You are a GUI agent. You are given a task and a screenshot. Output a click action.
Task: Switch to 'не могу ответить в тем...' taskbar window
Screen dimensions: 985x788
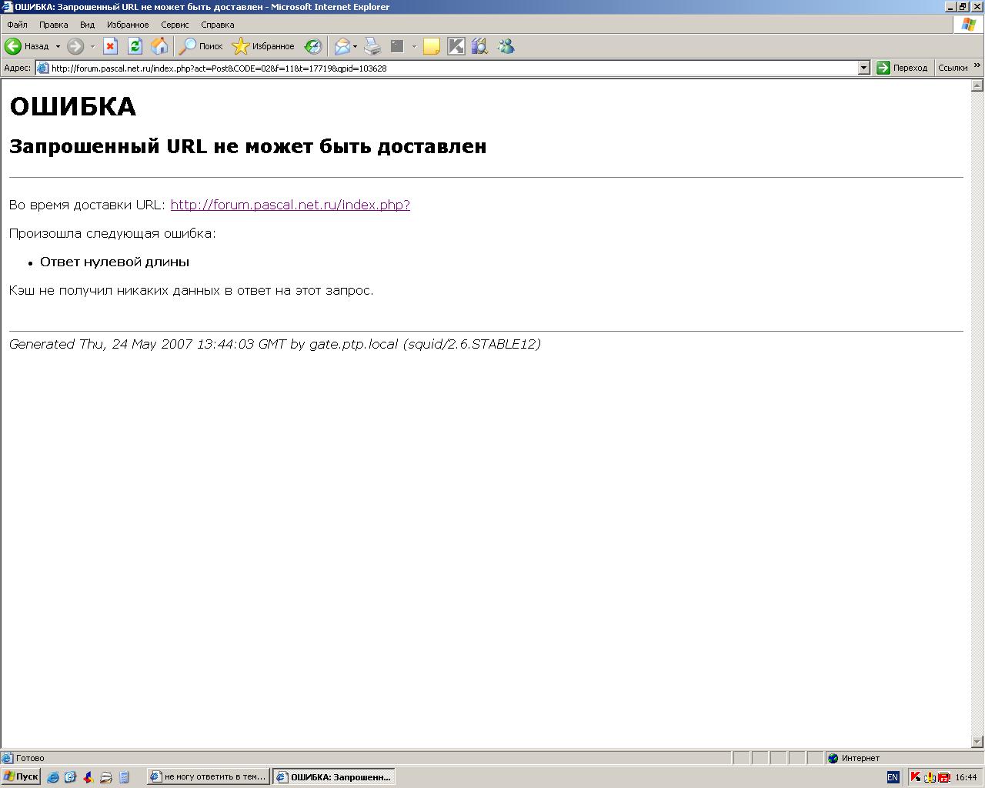point(208,776)
